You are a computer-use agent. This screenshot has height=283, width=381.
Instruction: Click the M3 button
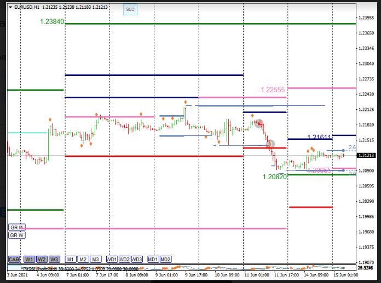(96, 259)
